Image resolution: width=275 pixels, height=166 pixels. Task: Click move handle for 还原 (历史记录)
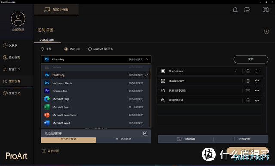click(257, 90)
